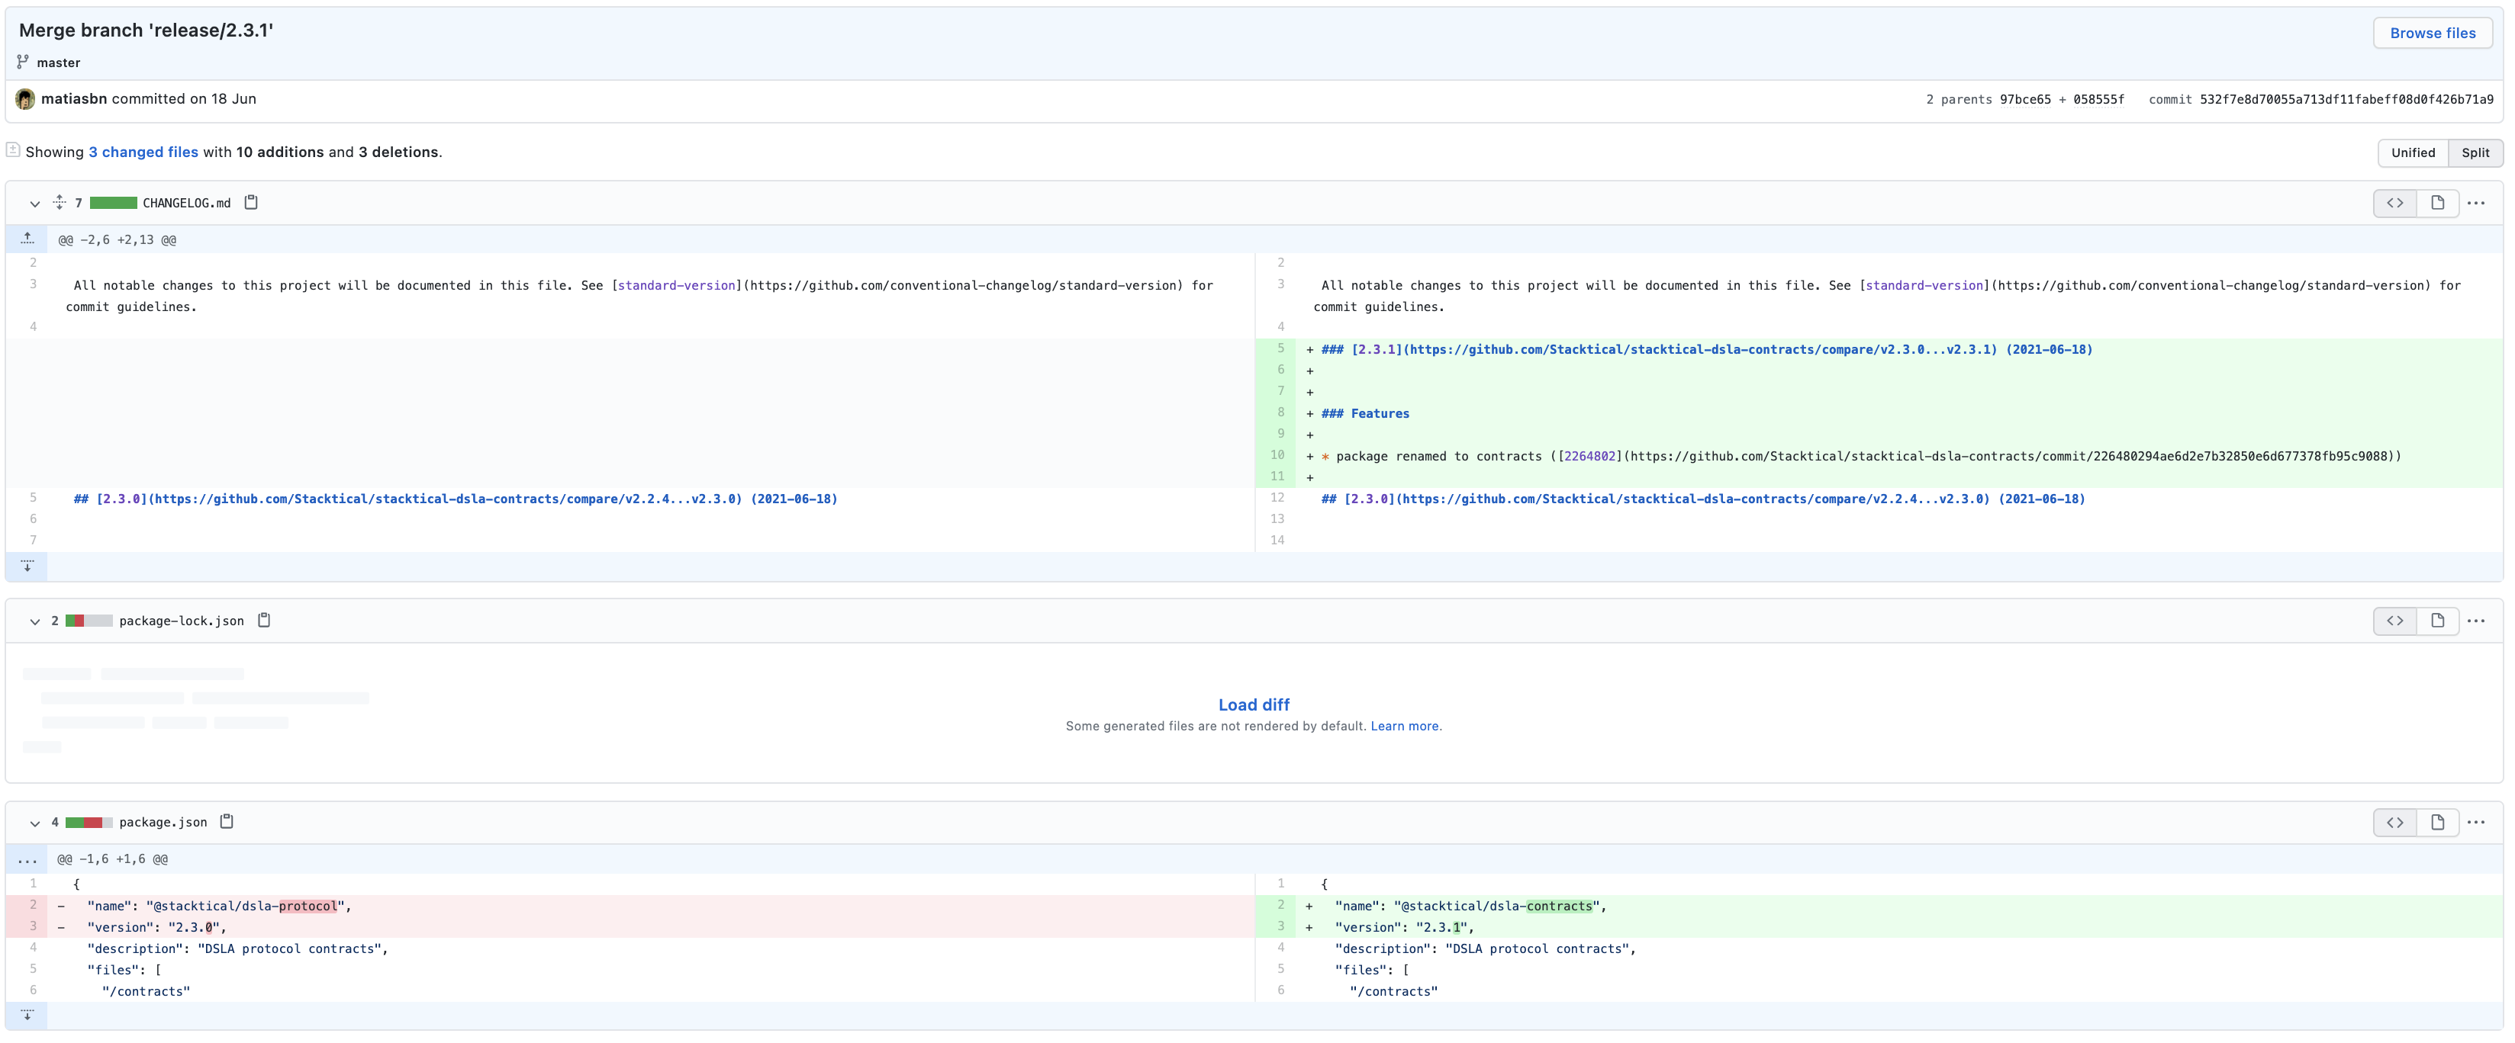Click the Browse files button

tap(2432, 34)
